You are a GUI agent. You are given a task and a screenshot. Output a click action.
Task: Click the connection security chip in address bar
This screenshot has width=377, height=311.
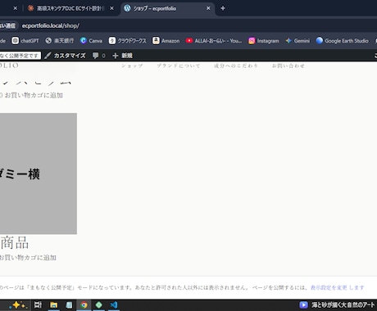click(x=8, y=25)
